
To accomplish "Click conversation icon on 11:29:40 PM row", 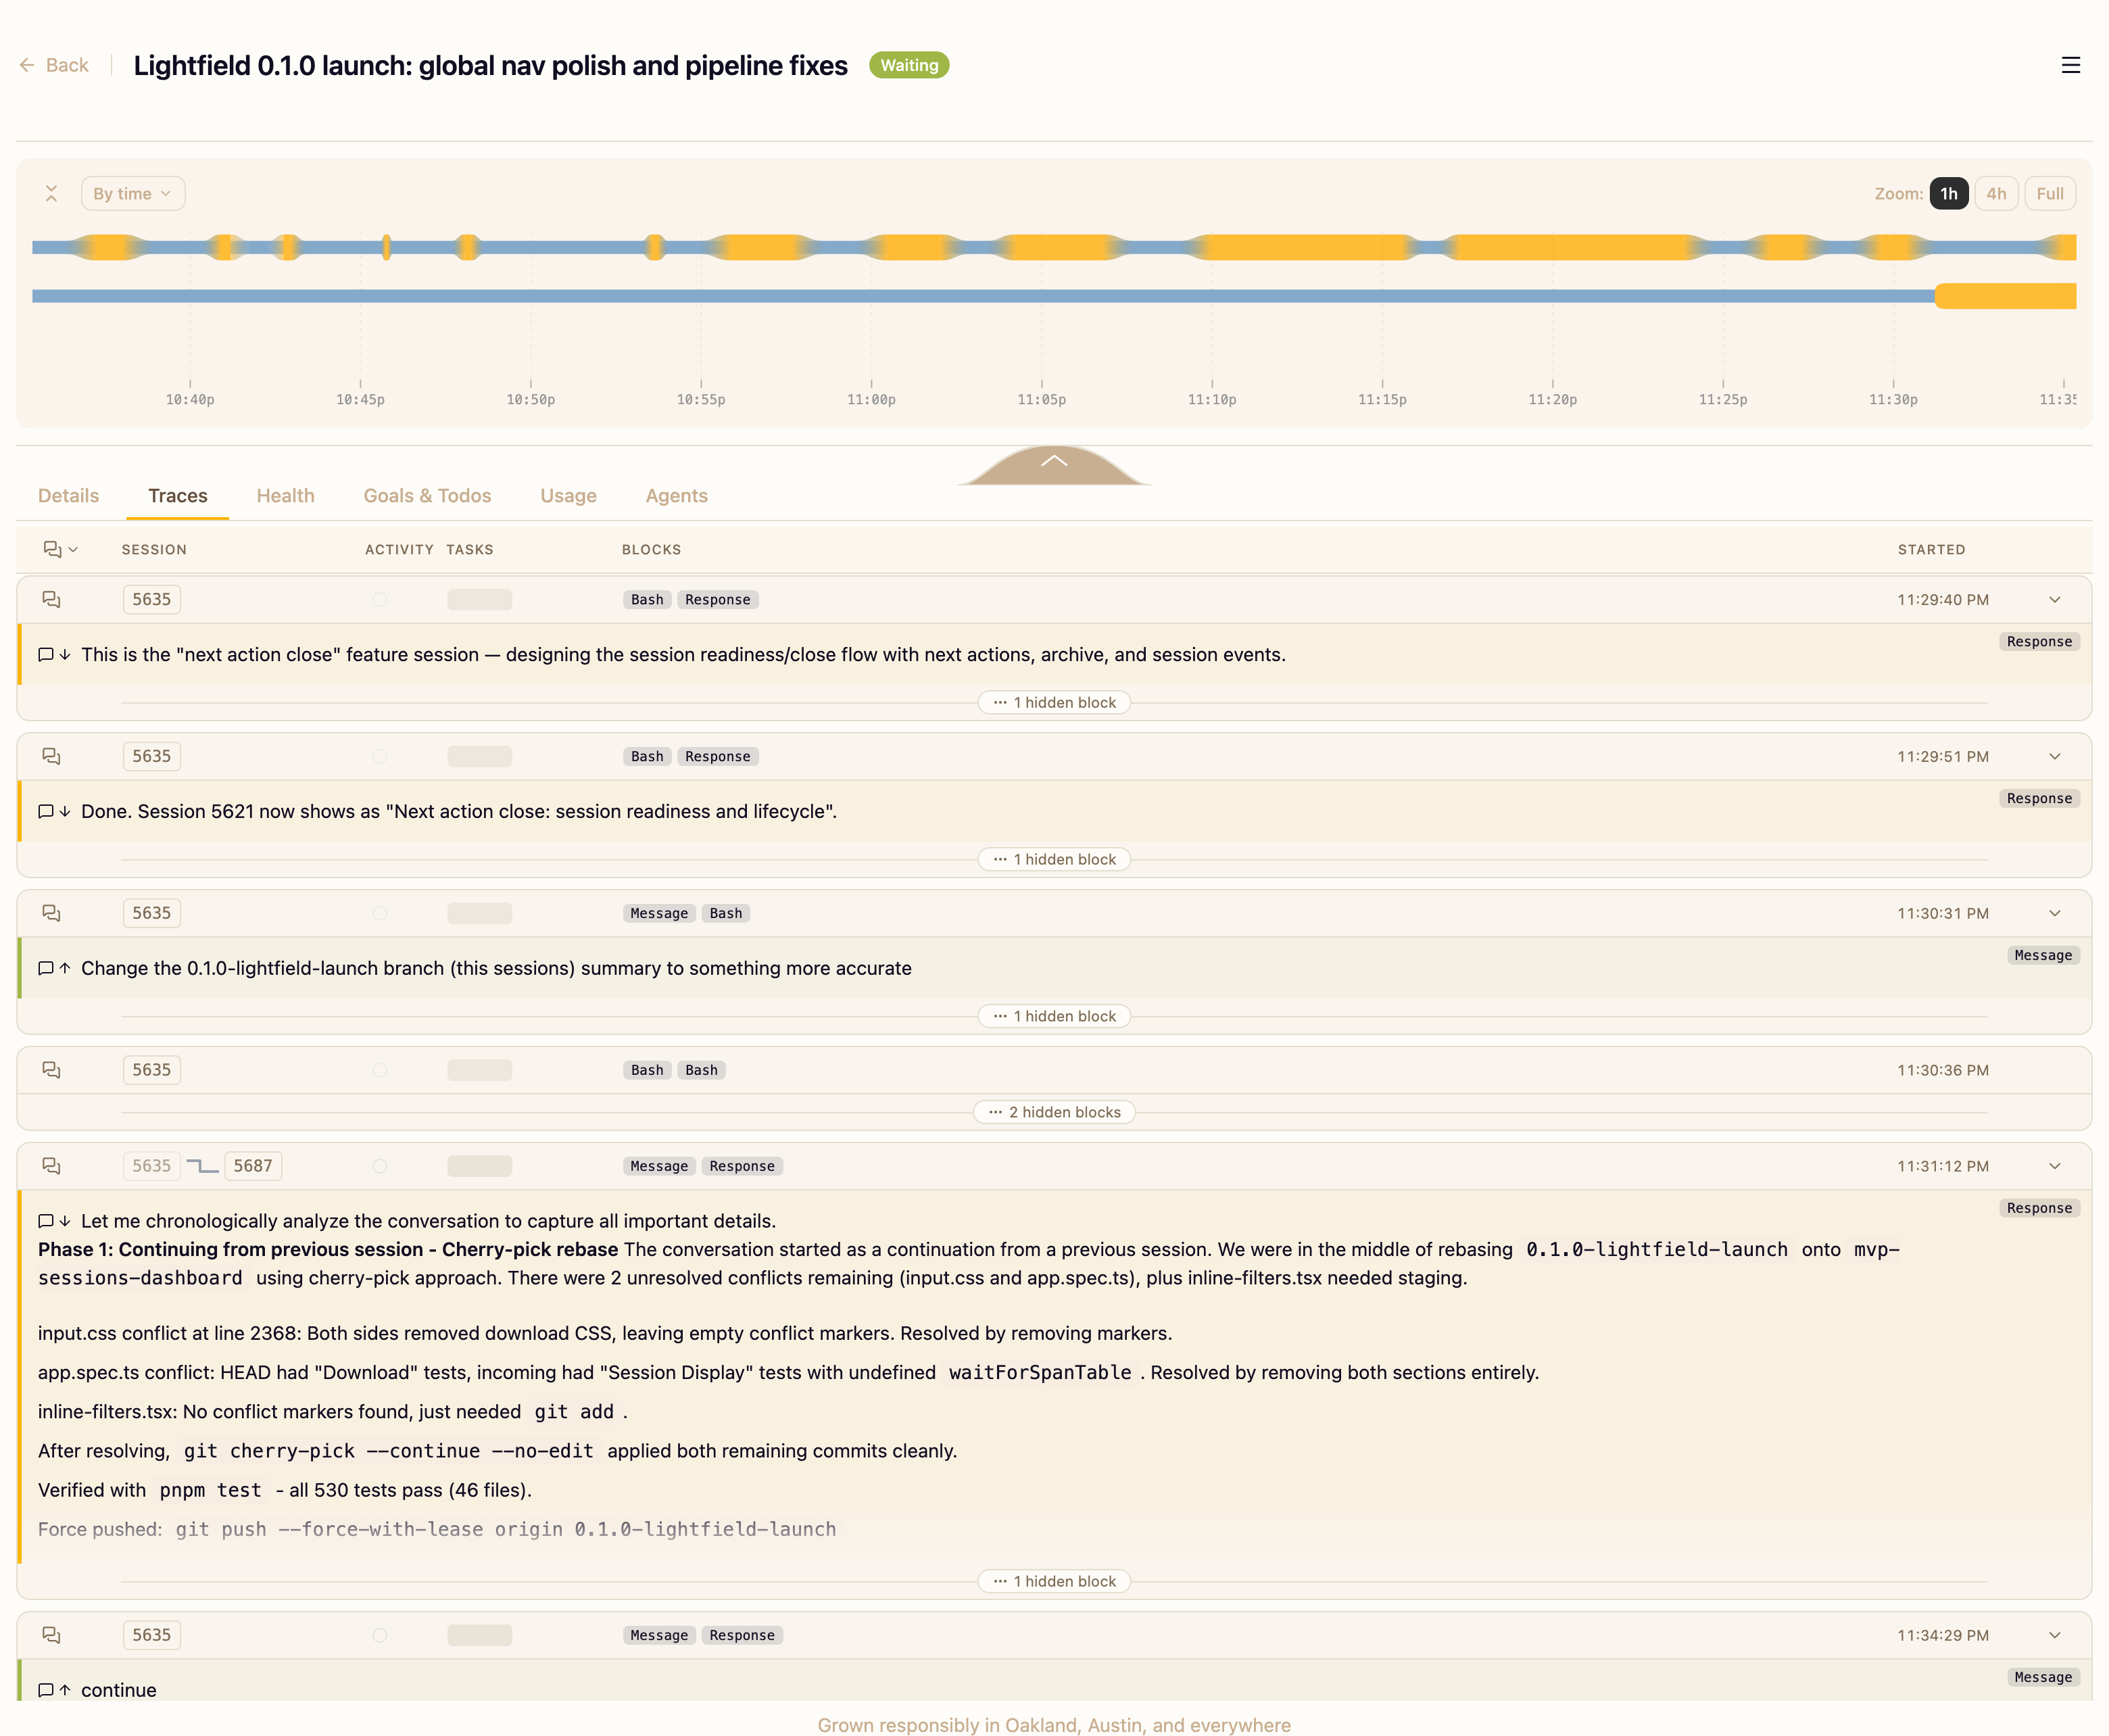I will pyautogui.click(x=52, y=599).
